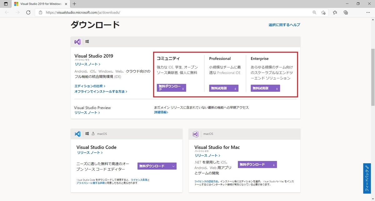Click the browser Back arrow
The height and width of the screenshot is (201, 375).
click(x=7, y=12)
